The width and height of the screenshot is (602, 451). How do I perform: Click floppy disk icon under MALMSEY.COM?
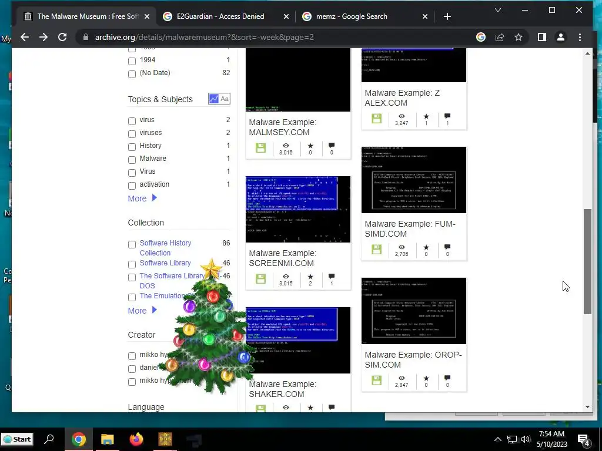coord(260,147)
